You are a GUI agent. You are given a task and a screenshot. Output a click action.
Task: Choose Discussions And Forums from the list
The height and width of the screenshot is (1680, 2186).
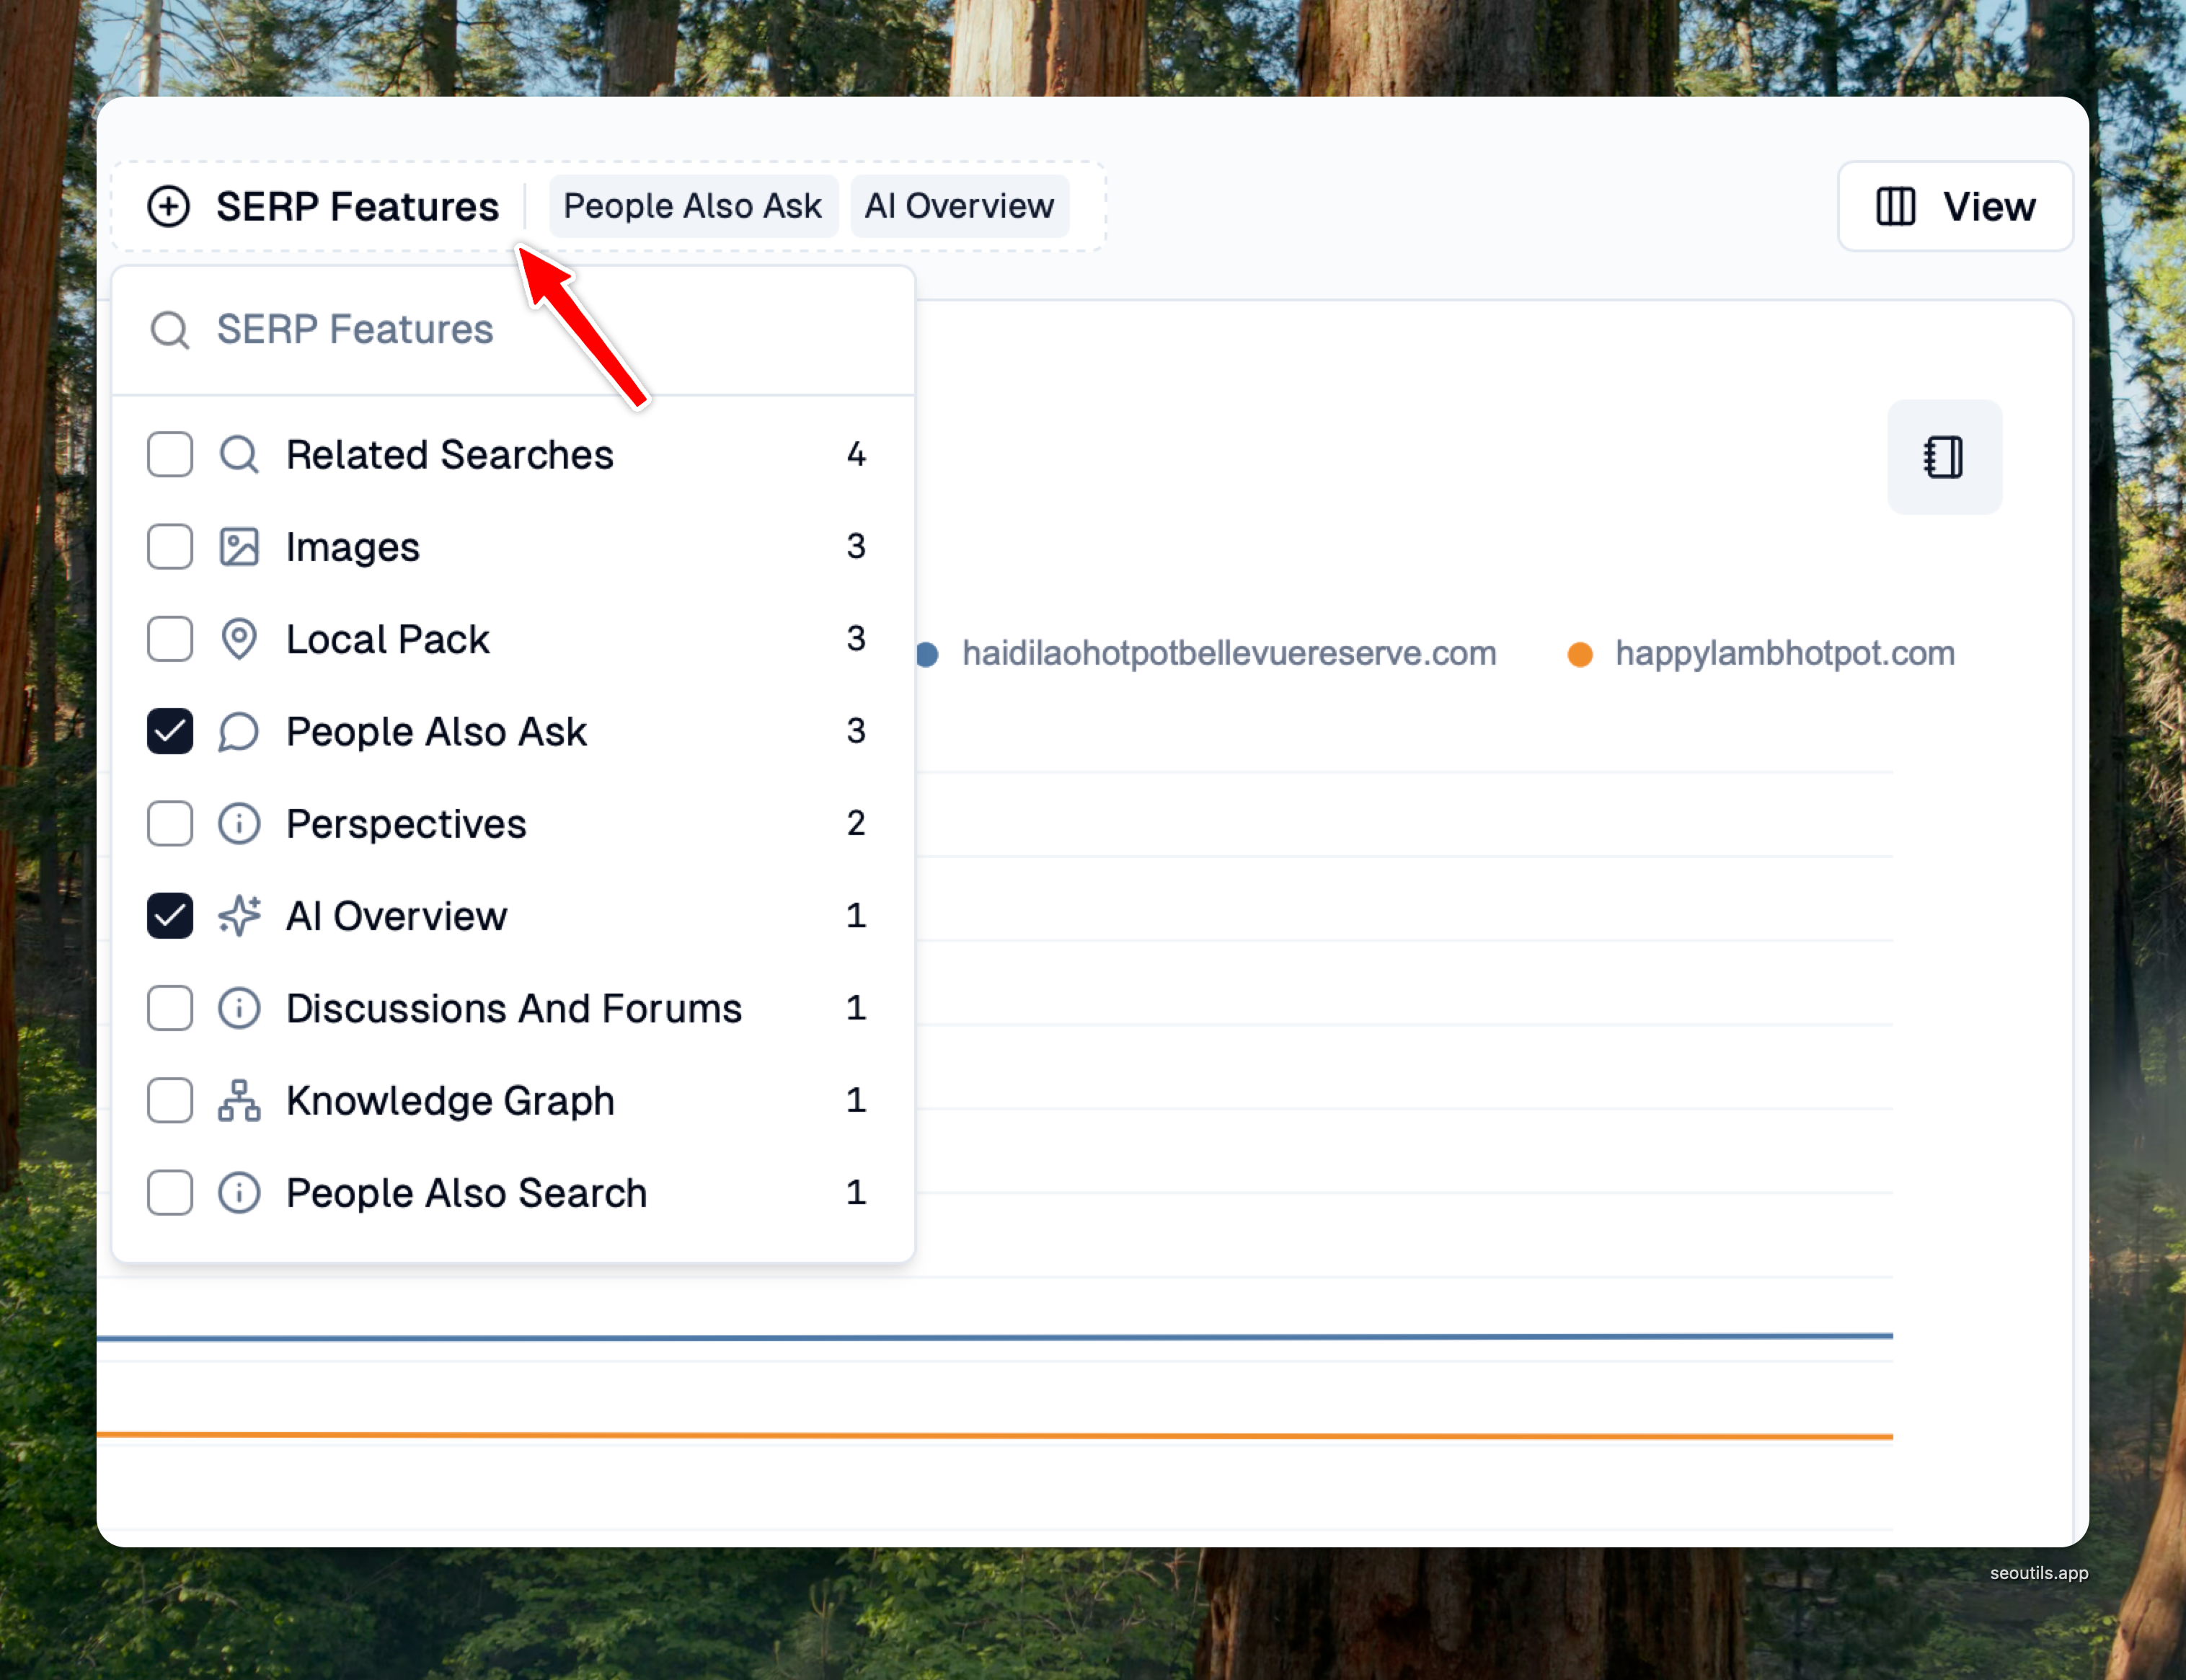click(513, 1008)
